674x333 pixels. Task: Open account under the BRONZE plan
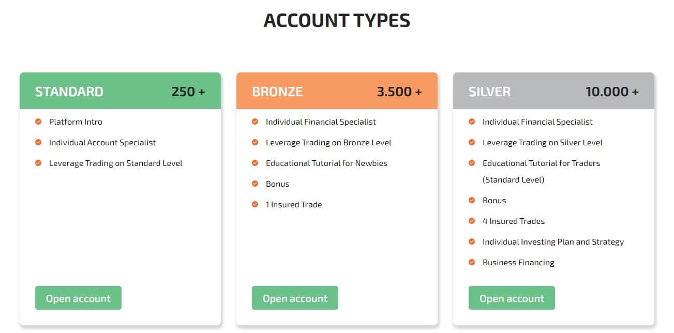pyautogui.click(x=295, y=298)
